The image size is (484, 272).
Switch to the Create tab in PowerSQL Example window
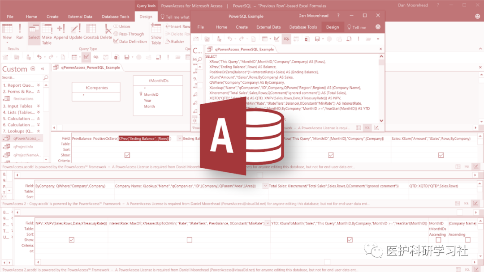(242, 27)
